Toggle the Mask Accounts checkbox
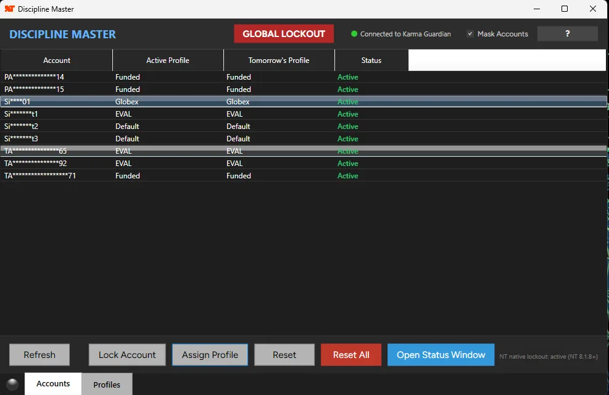This screenshot has height=395, width=609. [470, 34]
